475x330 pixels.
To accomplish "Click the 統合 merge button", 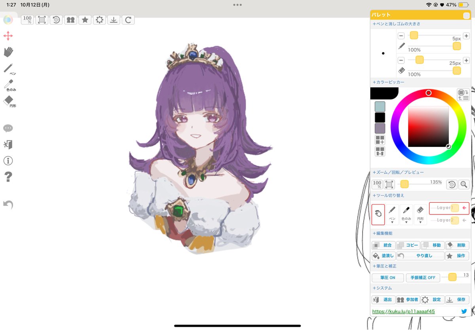I will point(383,245).
